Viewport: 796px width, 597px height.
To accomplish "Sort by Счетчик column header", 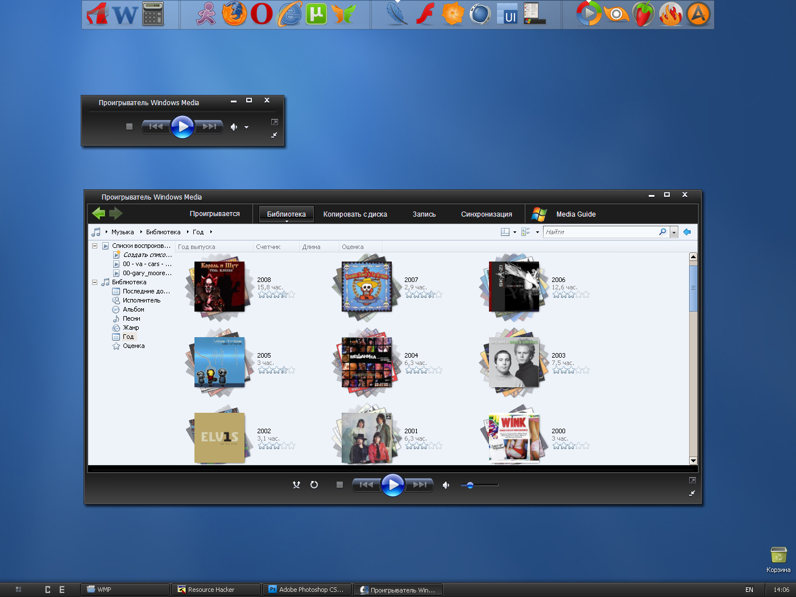I will point(276,247).
